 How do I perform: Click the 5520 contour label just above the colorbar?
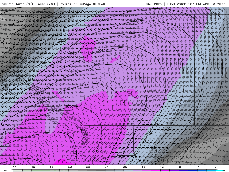coord(179,162)
